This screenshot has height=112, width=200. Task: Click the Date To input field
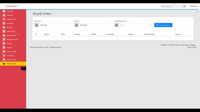95,25
